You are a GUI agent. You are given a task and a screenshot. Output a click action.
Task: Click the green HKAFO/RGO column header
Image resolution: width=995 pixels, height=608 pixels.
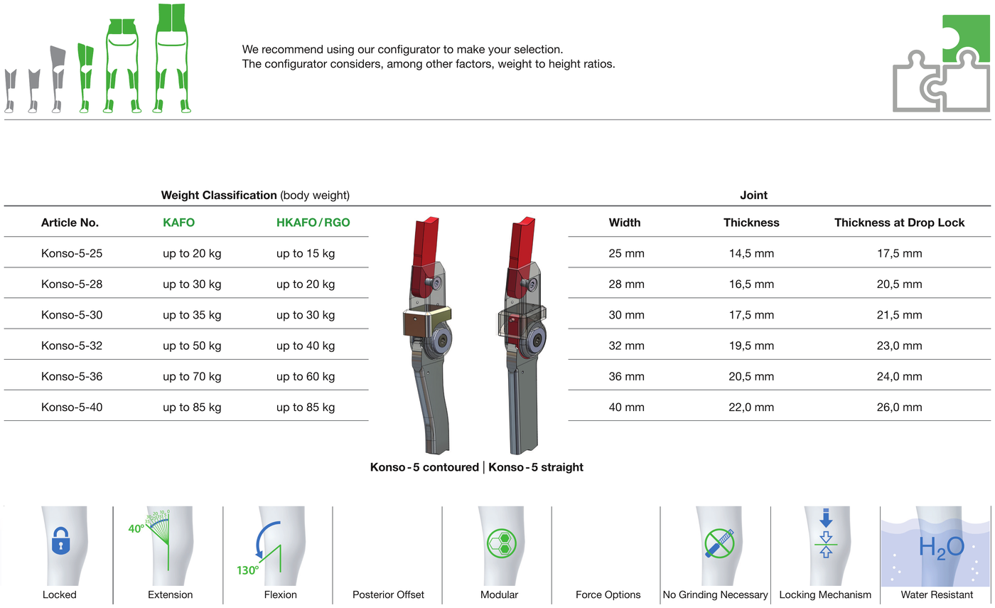tap(313, 223)
